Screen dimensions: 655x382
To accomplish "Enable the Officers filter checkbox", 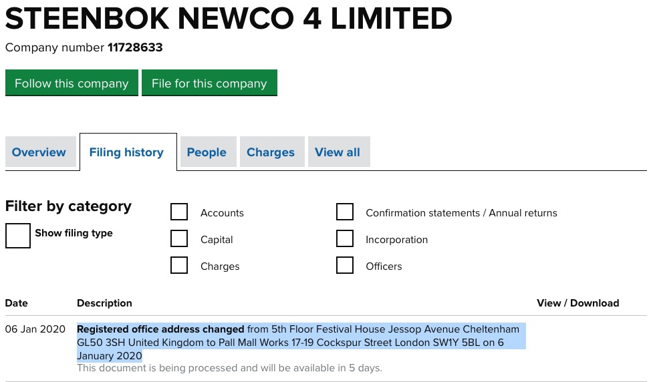I will click(345, 266).
